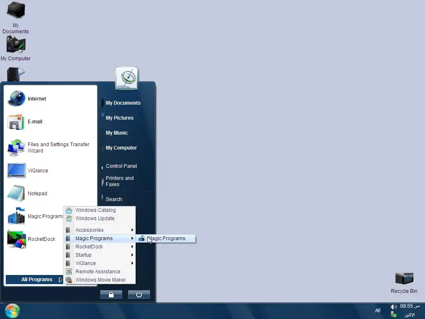This screenshot has height=319, width=425.
Task: Click All Programs button
Action: point(34,280)
